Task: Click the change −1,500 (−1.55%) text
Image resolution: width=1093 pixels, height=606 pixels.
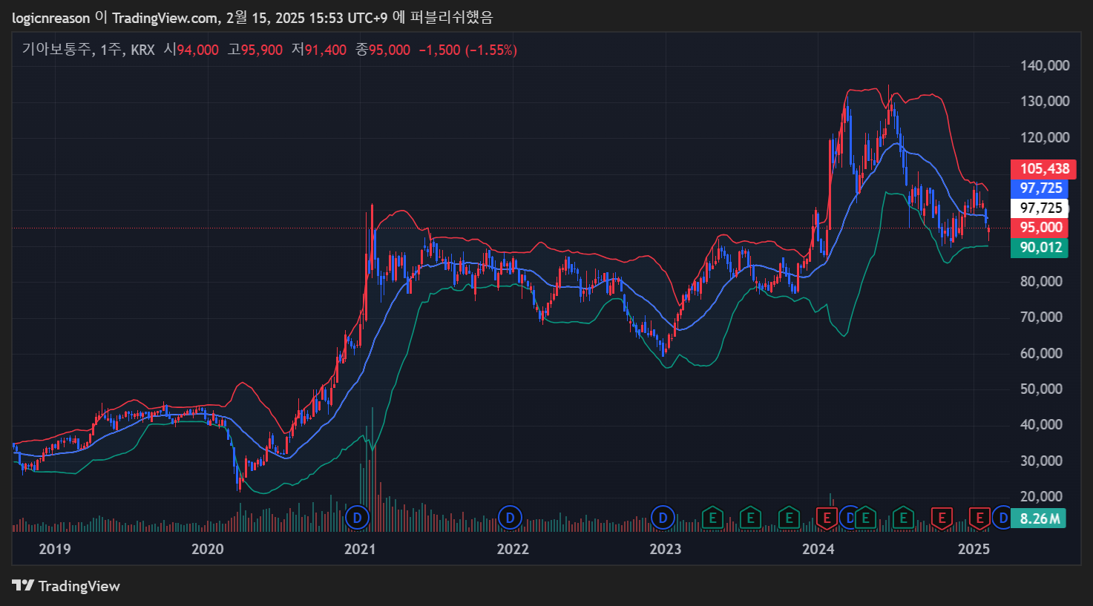Action: click(x=468, y=50)
